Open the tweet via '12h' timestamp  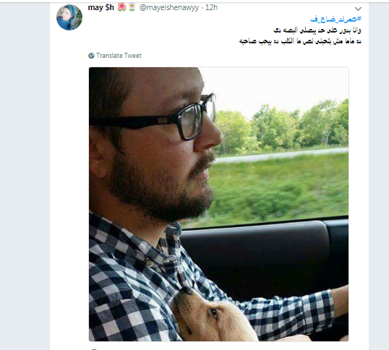coord(211,8)
